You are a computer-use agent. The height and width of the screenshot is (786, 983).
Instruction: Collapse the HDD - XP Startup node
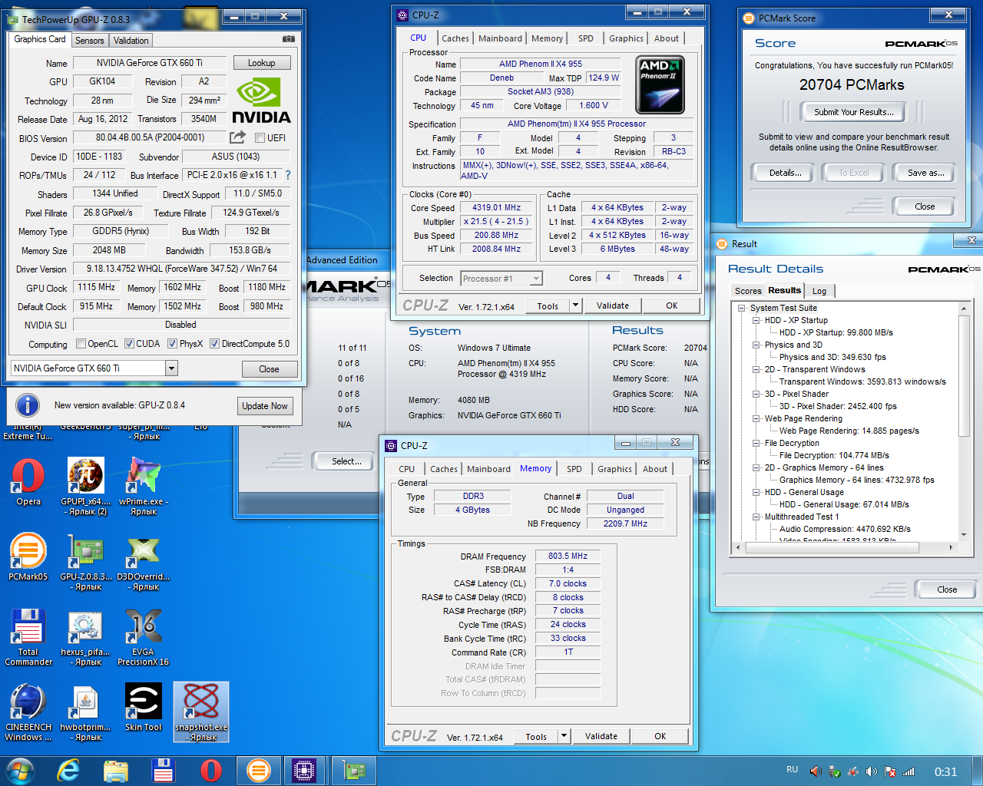pyautogui.click(x=756, y=320)
